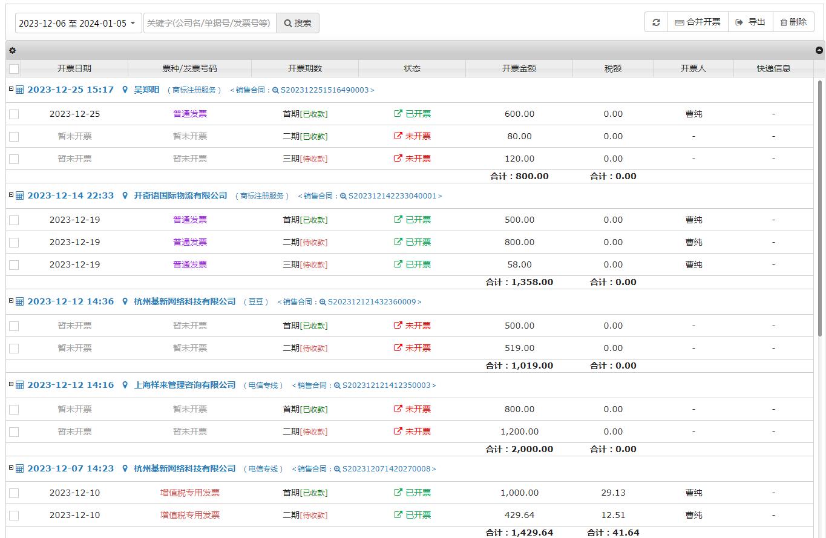Open 已开票 status icon in 600.00 row
The height and width of the screenshot is (538, 826).
(398, 113)
